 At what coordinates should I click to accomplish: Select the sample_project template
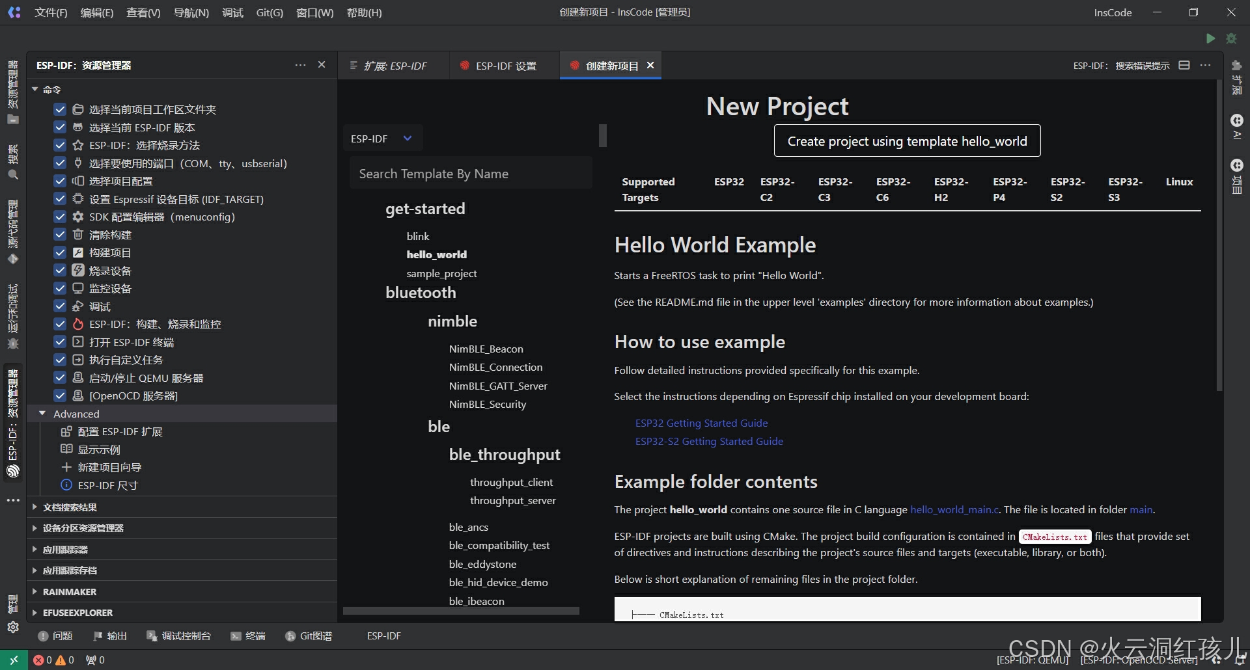coord(441,273)
